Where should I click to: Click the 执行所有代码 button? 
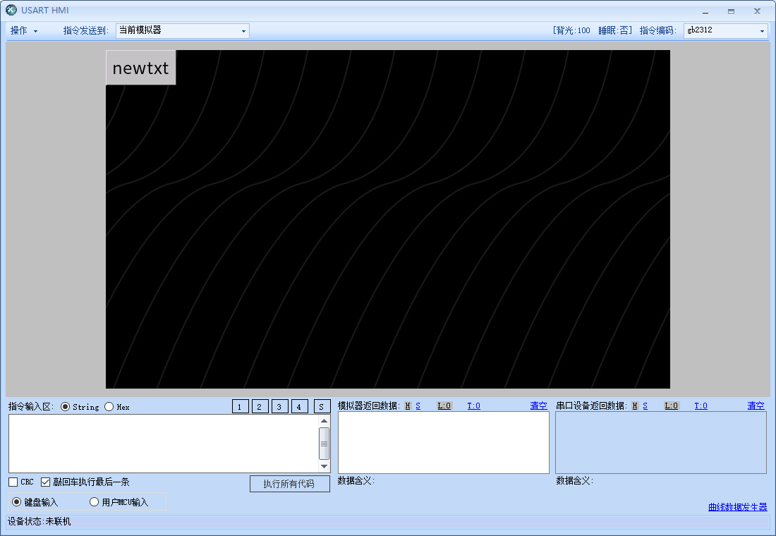tap(289, 484)
